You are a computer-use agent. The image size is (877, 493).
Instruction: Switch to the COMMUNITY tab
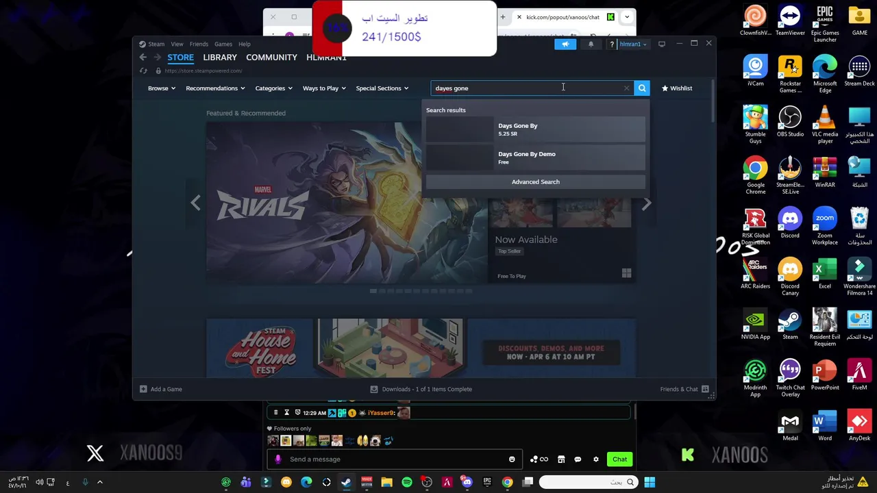coord(271,58)
